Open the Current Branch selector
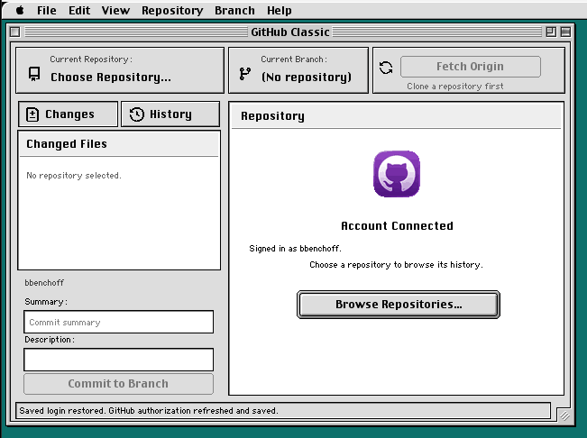Image resolution: width=587 pixels, height=438 pixels. tap(298, 70)
